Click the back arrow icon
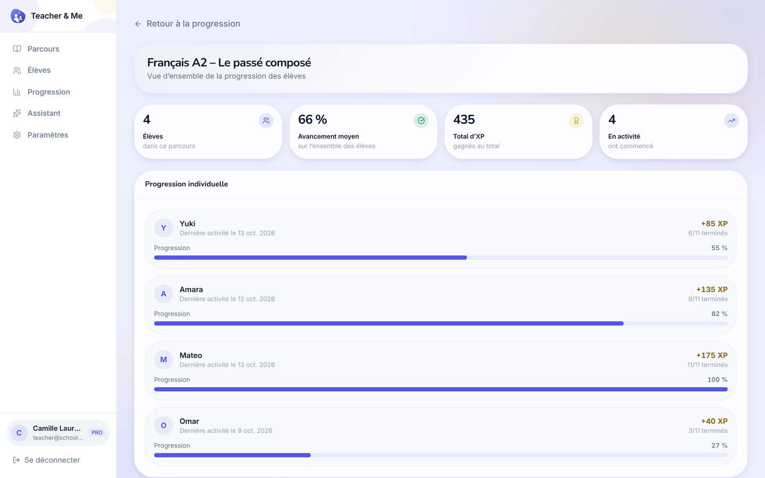 click(x=138, y=24)
